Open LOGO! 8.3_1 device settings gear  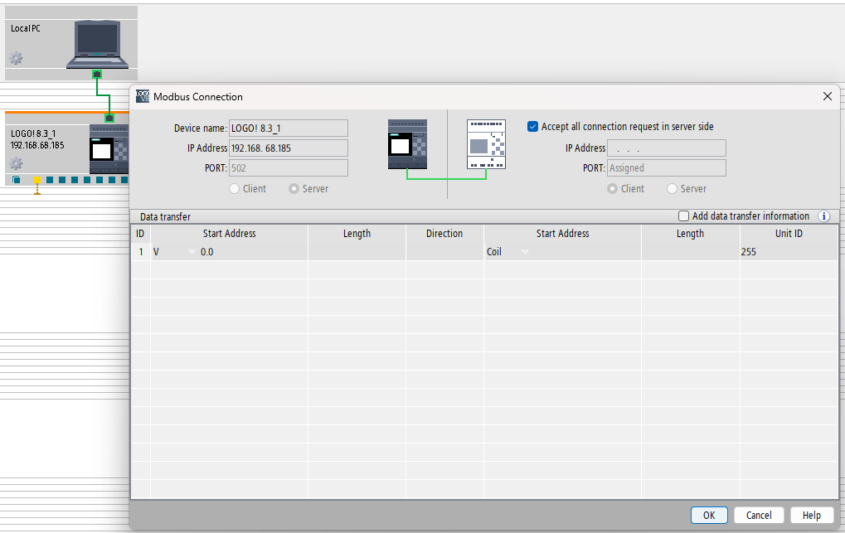(x=16, y=163)
